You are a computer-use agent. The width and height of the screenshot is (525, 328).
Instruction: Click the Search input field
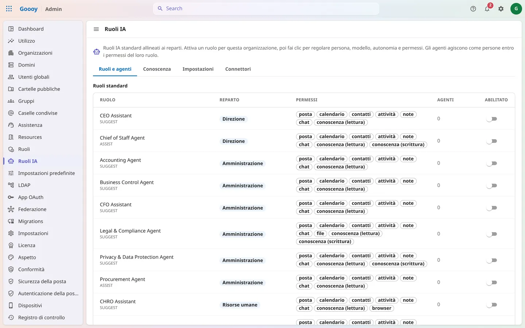pyautogui.click(x=266, y=8)
